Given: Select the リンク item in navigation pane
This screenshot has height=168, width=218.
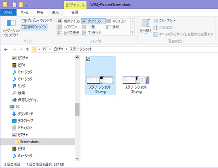Looking at the screenshot, I should pos(19,86).
